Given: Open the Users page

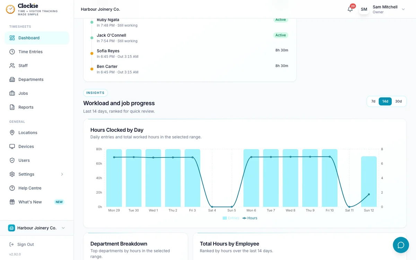Looking at the screenshot, I should [37, 160].
